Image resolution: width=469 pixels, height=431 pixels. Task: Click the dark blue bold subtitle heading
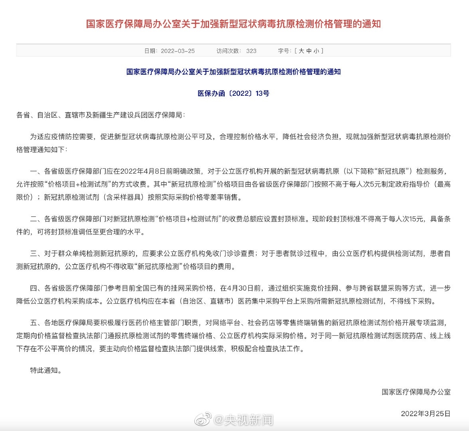(234, 72)
